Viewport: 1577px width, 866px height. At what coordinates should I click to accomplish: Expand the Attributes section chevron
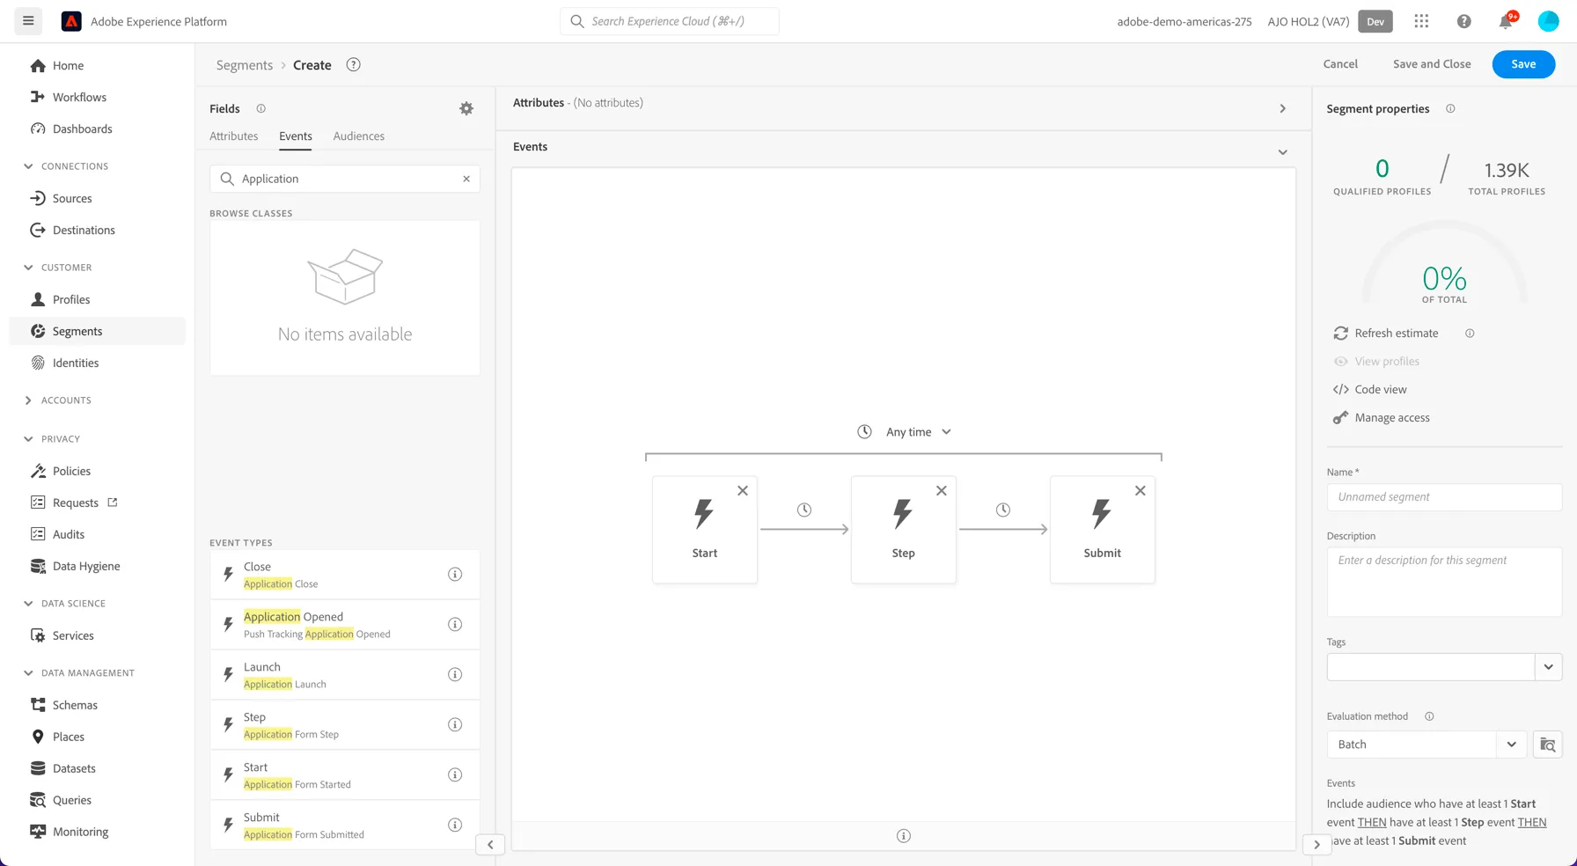pyautogui.click(x=1282, y=108)
